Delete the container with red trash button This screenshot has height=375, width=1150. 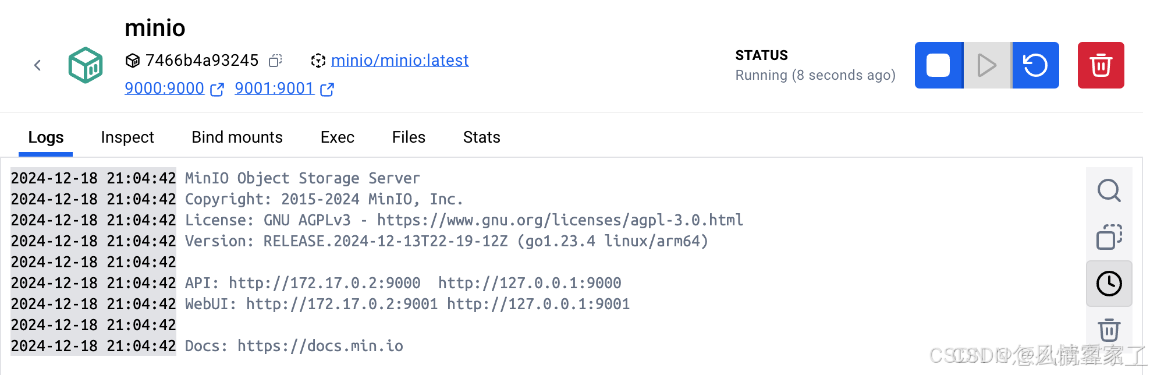1101,65
